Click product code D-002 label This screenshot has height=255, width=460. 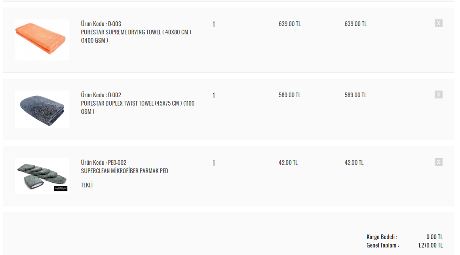click(101, 95)
